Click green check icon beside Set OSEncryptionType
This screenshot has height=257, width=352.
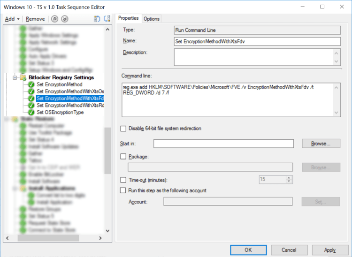[x=31, y=113]
